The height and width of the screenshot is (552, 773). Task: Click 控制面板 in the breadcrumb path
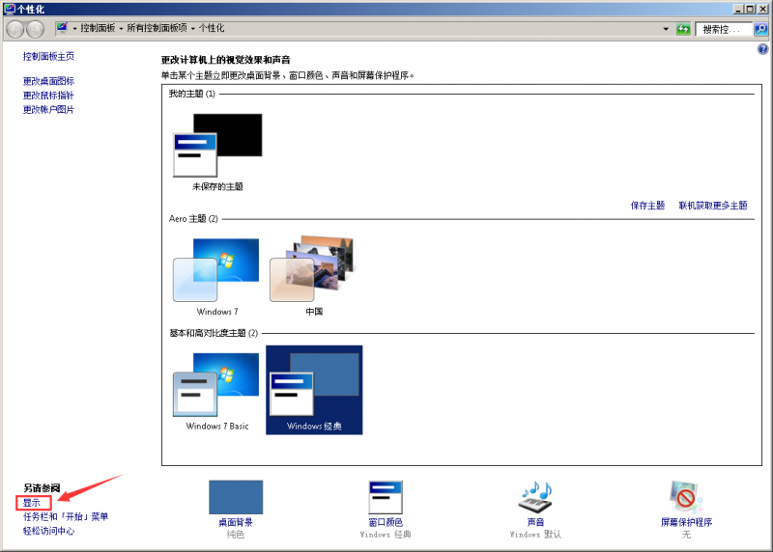point(98,28)
